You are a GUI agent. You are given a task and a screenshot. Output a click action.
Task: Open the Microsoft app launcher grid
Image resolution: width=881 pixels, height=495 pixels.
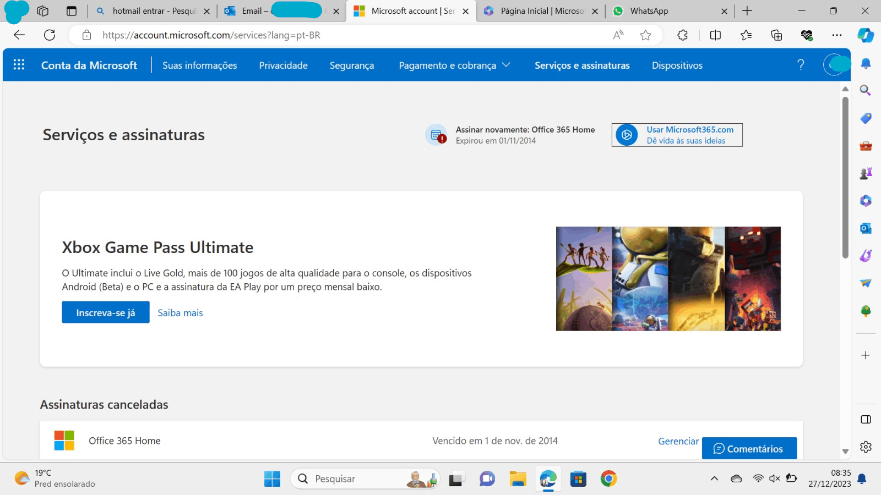(19, 65)
